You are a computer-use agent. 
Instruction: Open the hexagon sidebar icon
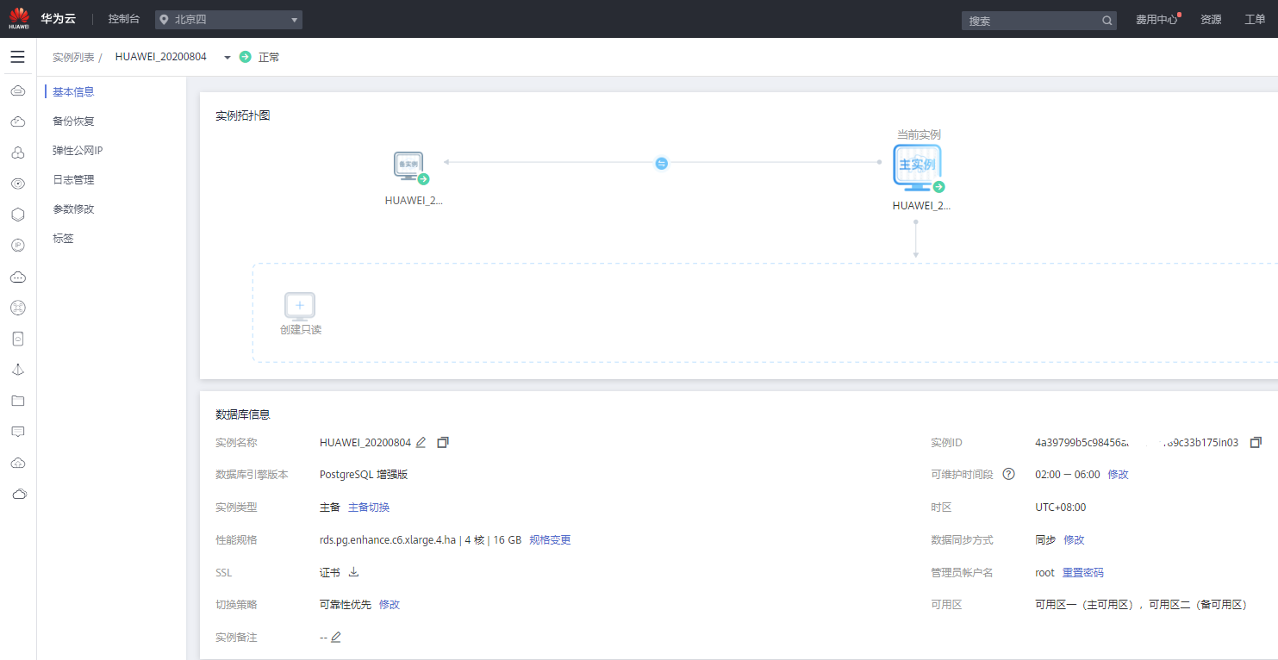point(17,215)
